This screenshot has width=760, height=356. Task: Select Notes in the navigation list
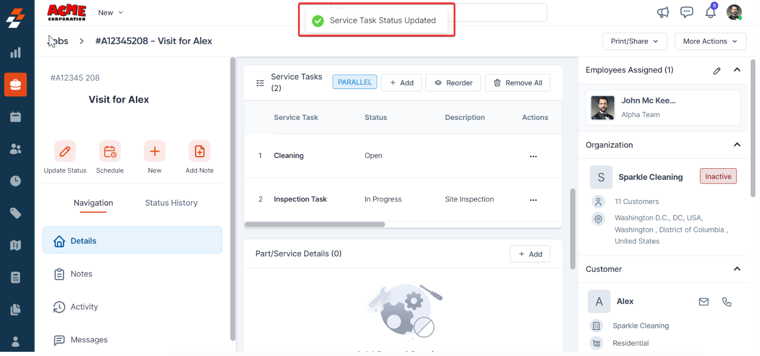pos(82,274)
